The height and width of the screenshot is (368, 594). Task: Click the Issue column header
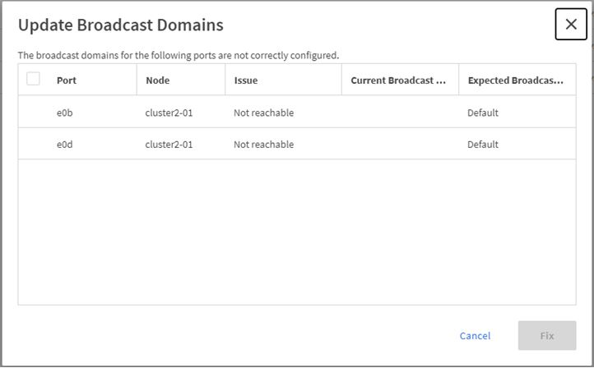point(246,80)
